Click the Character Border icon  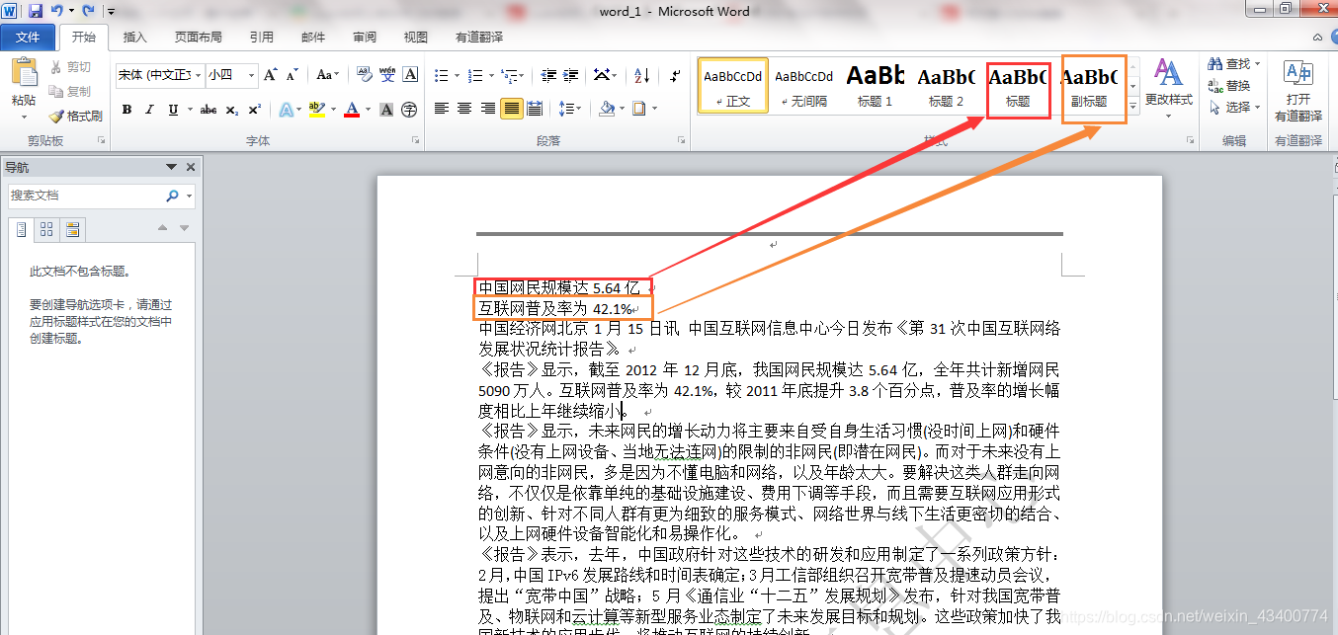click(x=410, y=75)
